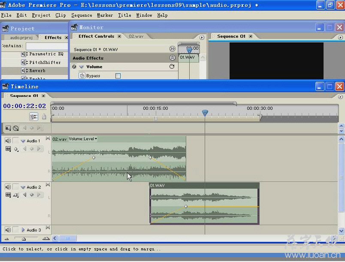Open Audio 1 waveform display style icon
This screenshot has width=345, height=262.
tap(8, 149)
